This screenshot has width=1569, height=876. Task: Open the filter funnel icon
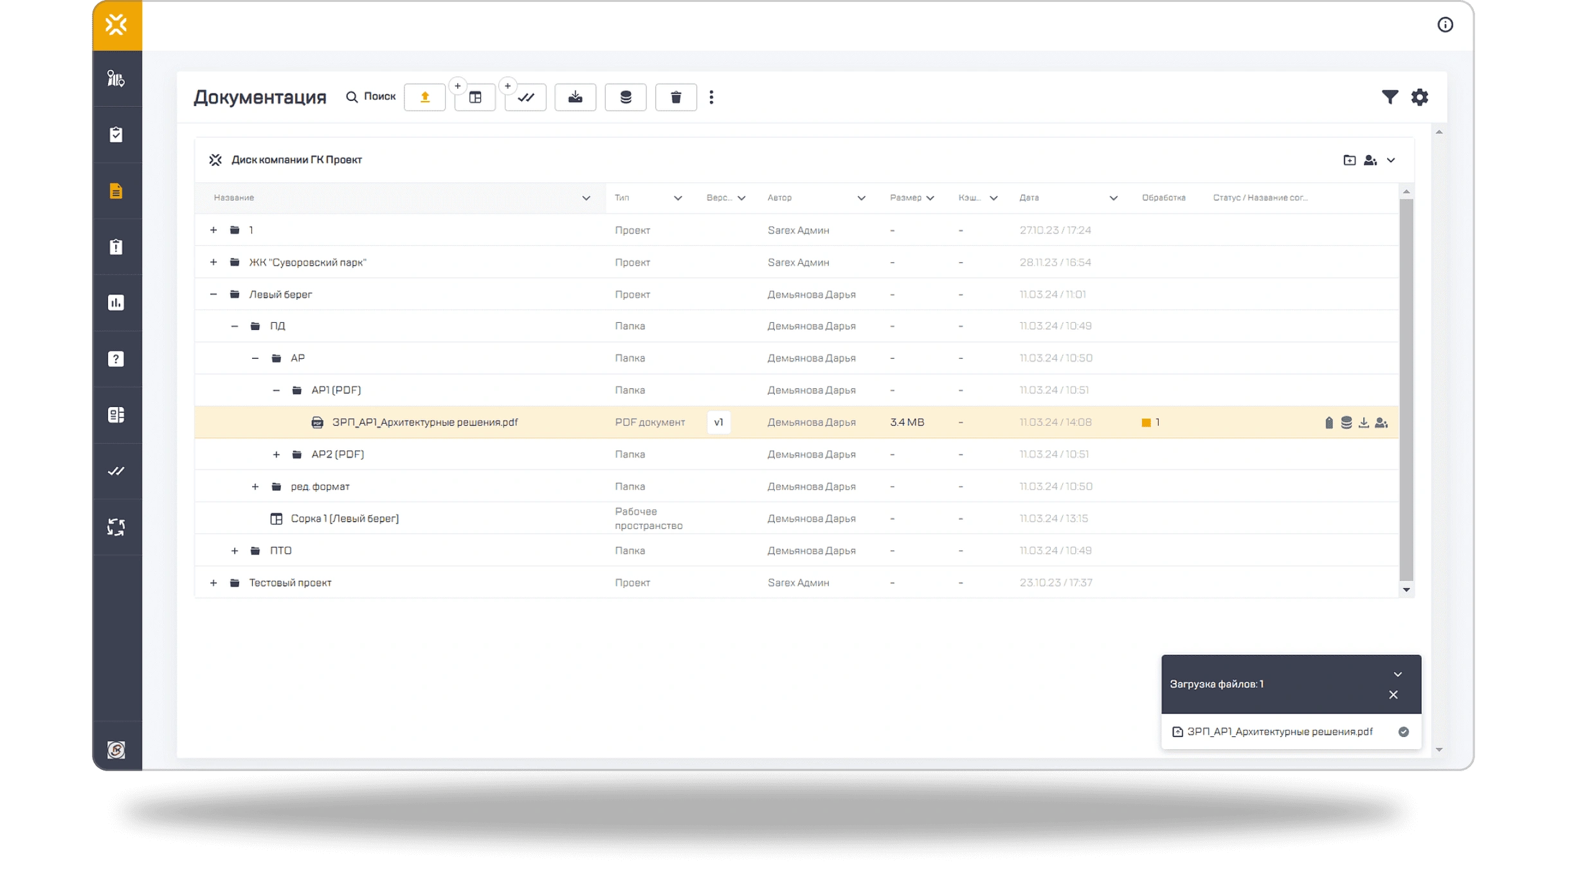pyautogui.click(x=1390, y=97)
